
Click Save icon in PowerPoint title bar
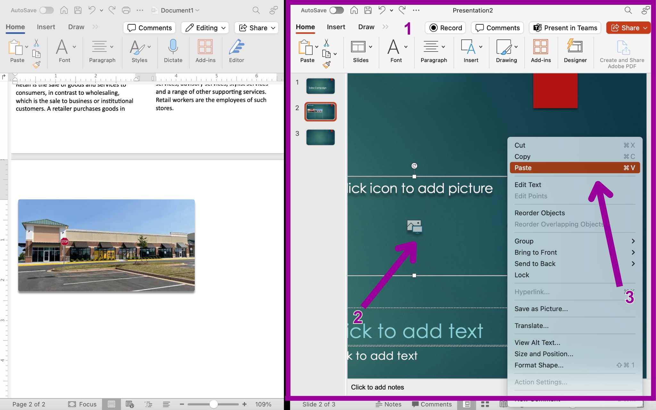[x=368, y=10]
